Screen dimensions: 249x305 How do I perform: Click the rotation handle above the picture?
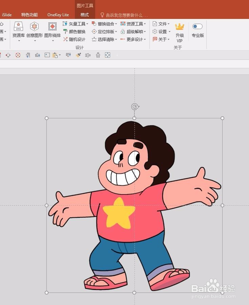pos(134,107)
